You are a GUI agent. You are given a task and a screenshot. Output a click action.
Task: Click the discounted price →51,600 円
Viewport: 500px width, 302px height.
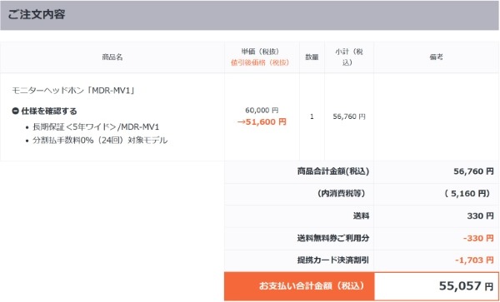(262, 122)
